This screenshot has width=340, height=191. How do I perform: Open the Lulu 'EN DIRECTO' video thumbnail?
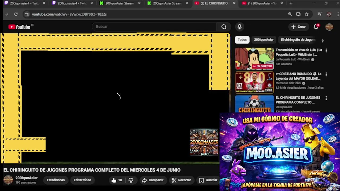click(254, 59)
